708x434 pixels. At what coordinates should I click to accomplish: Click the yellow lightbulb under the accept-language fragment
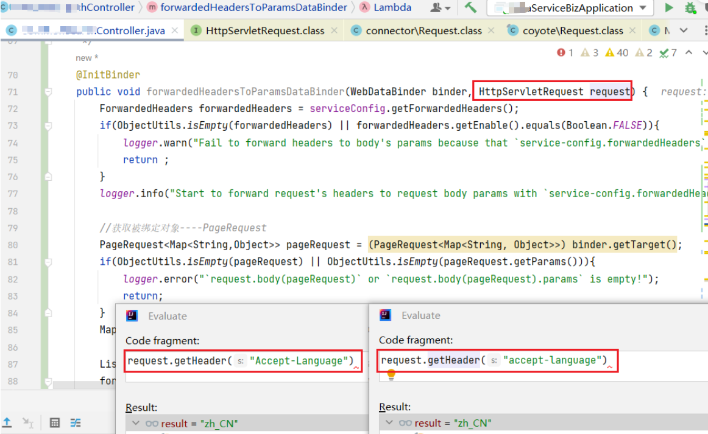pyautogui.click(x=391, y=374)
